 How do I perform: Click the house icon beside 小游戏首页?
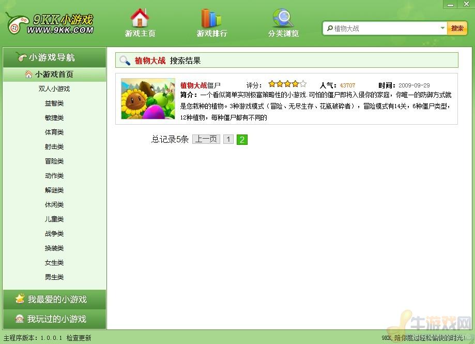pos(28,74)
